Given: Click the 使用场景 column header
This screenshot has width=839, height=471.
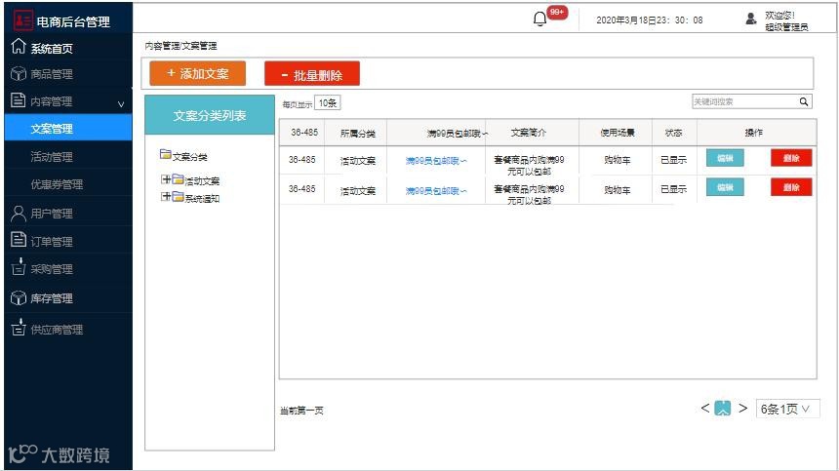Looking at the screenshot, I should [618, 132].
